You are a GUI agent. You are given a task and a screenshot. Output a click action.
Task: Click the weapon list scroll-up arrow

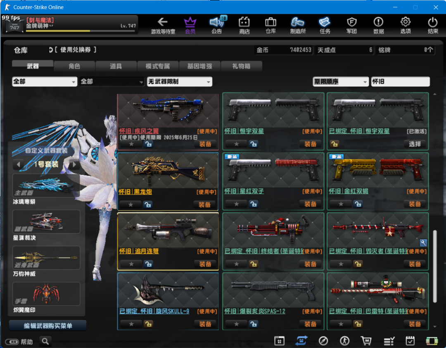pos(434,94)
